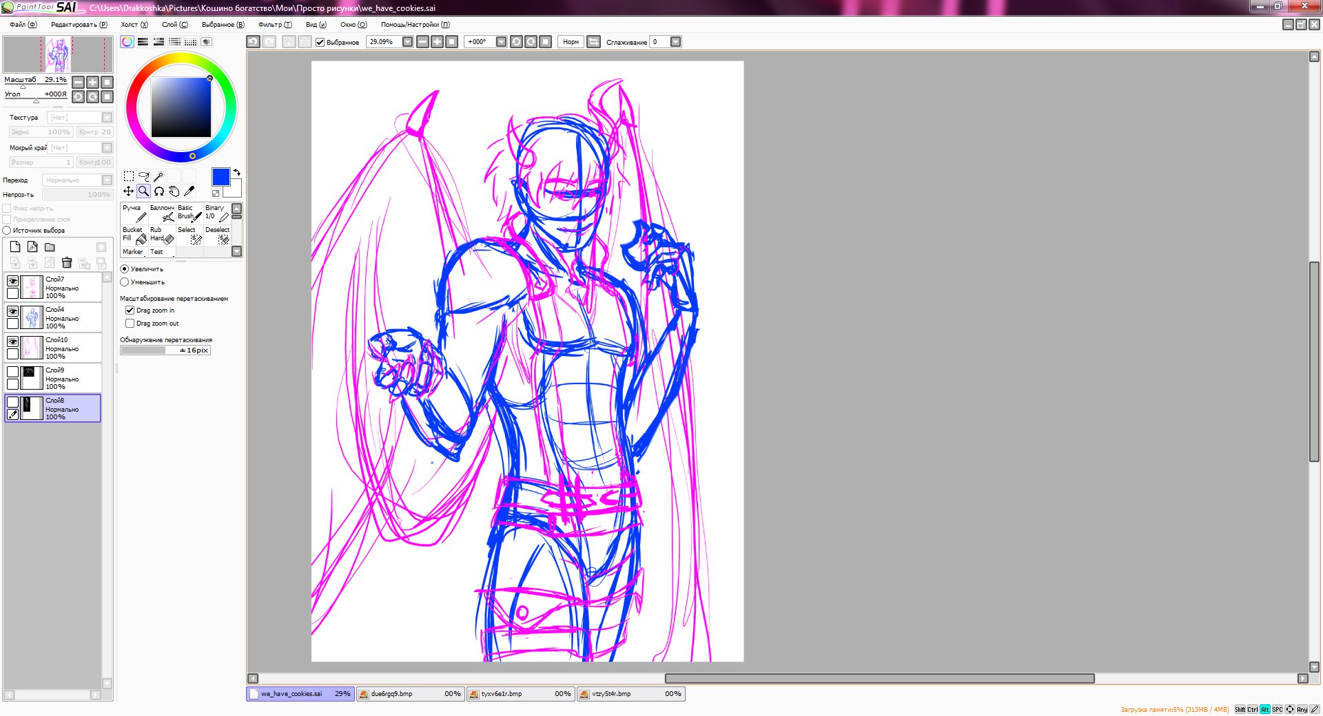The image size is (1323, 716).
Task: Hide layer Слой7 using its eye icon
Action: (12, 281)
